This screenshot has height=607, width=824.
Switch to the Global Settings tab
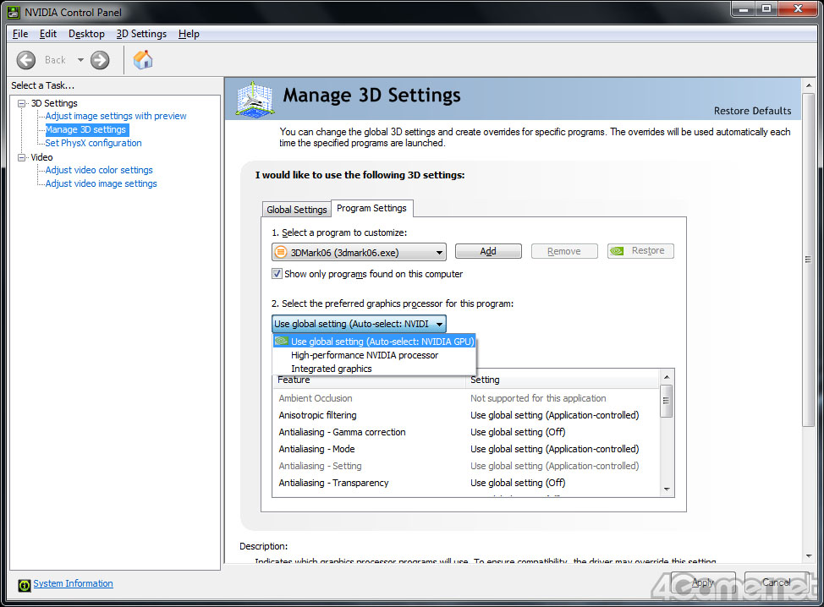297,210
